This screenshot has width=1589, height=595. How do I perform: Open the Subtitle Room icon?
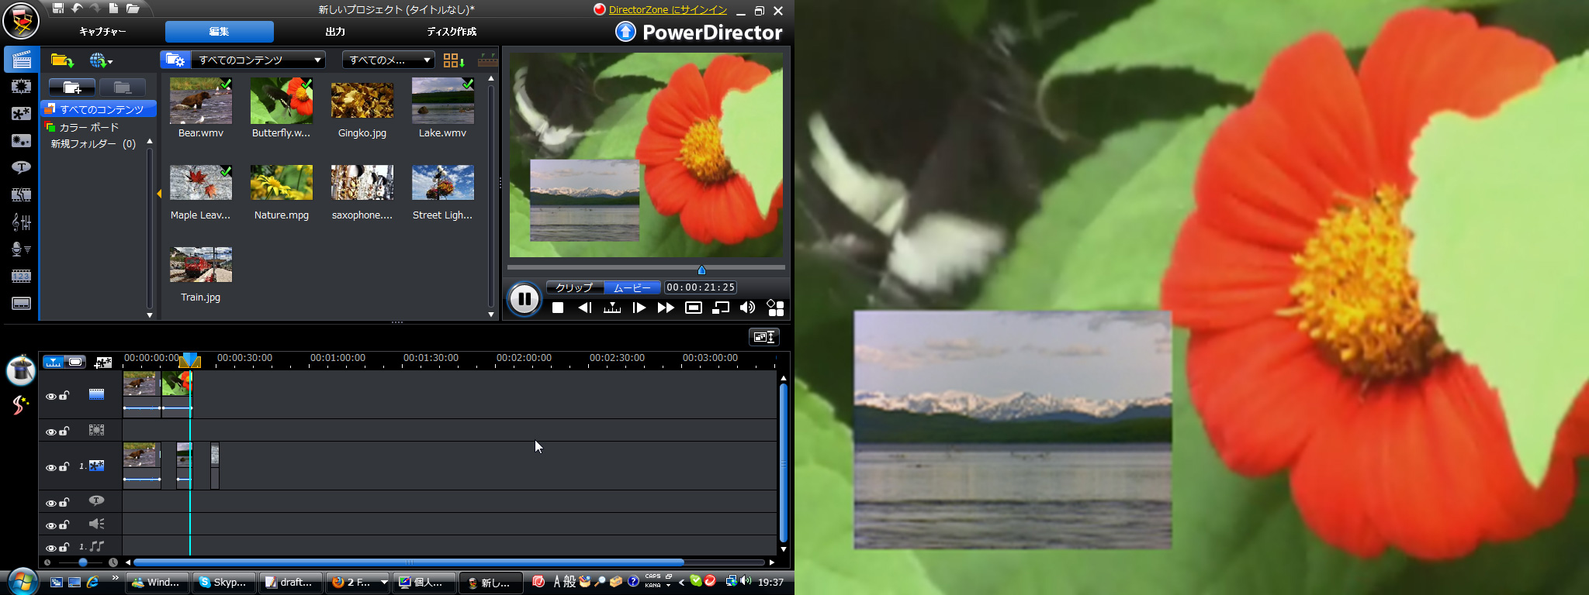tap(22, 303)
